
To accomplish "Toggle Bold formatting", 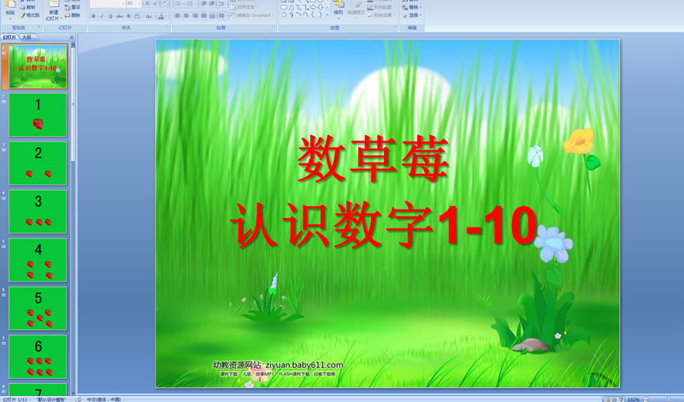I will (93, 16).
